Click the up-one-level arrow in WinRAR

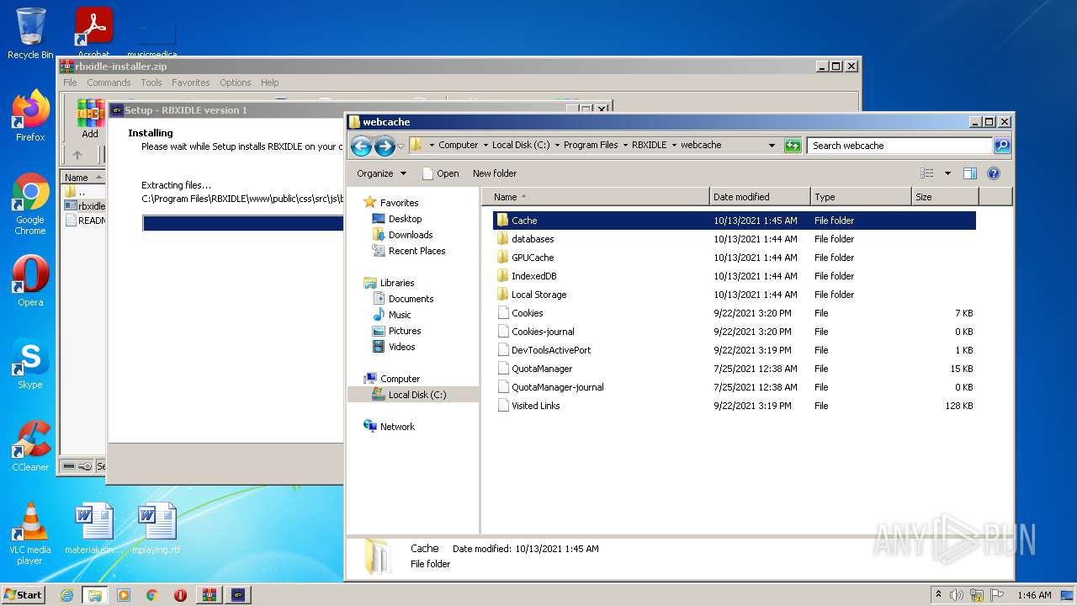pyautogui.click(x=77, y=155)
